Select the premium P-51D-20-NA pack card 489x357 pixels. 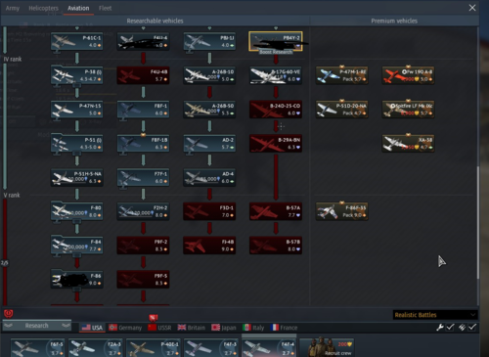click(342, 110)
